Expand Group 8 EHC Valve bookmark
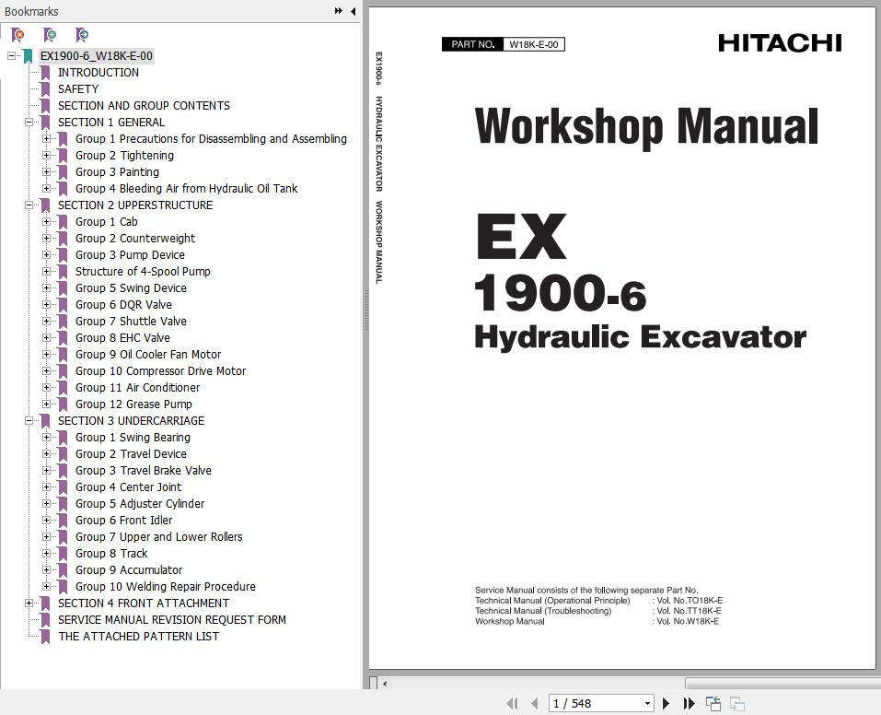Image resolution: width=881 pixels, height=715 pixels. [47, 337]
